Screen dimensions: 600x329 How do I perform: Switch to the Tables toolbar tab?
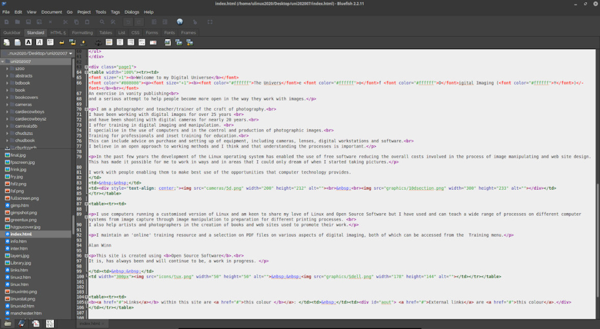point(106,32)
